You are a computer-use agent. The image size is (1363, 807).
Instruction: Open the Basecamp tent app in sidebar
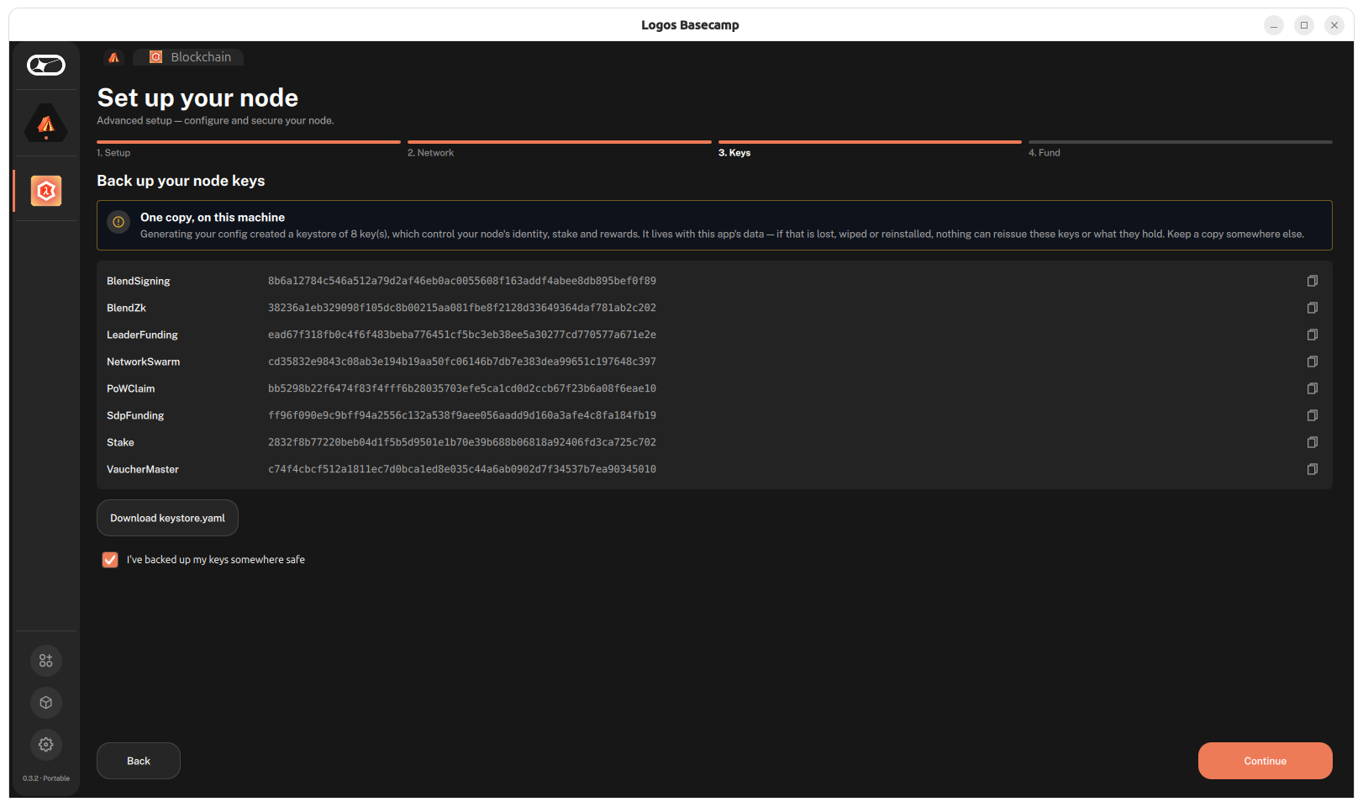point(46,124)
